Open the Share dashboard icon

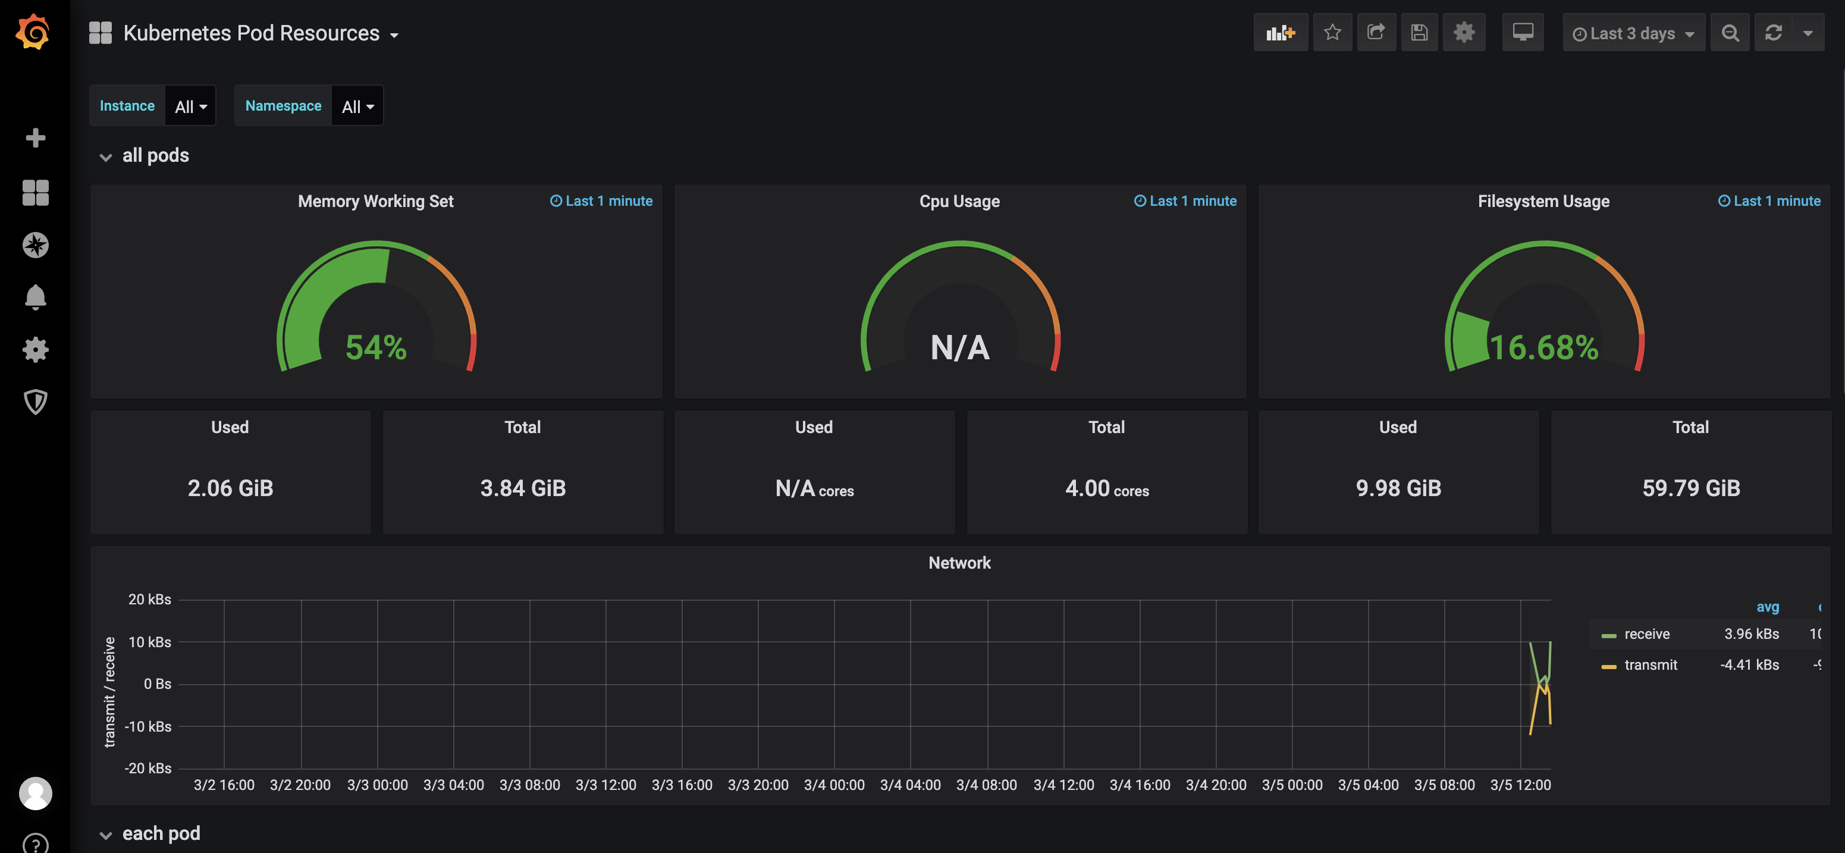[x=1375, y=33]
